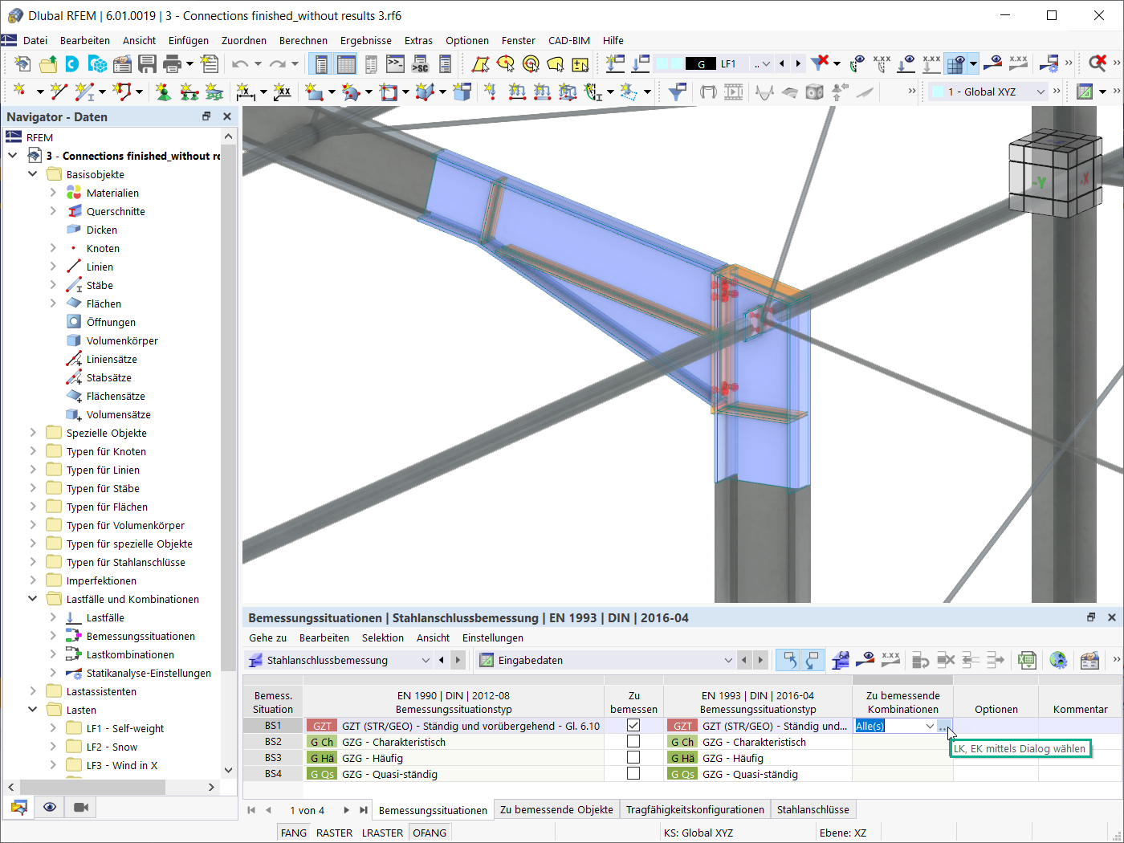Open the print icon in main toolbar
1124x843 pixels.
(172, 63)
